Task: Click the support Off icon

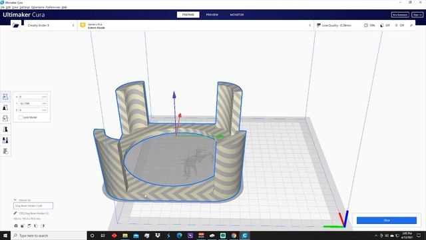Action: point(382,25)
